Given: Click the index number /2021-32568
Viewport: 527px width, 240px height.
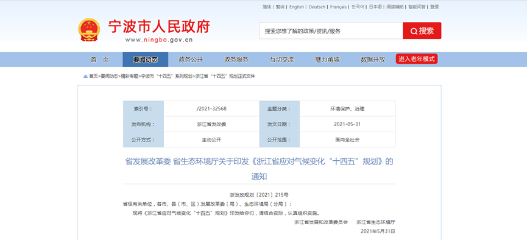Looking at the screenshot, I should pos(211,108).
